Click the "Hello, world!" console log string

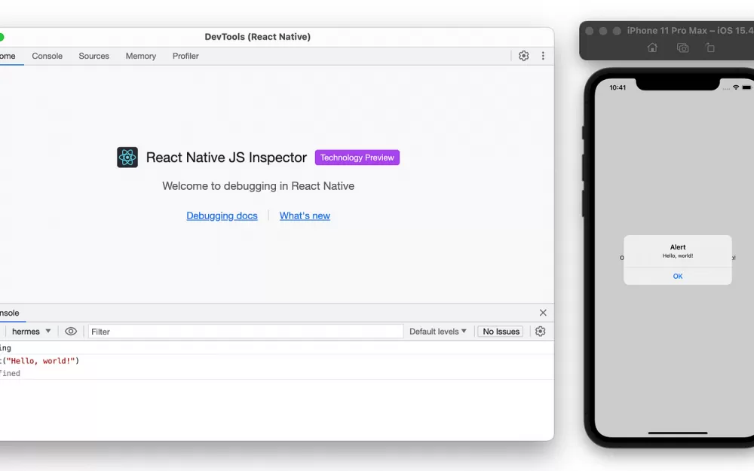[x=41, y=361]
